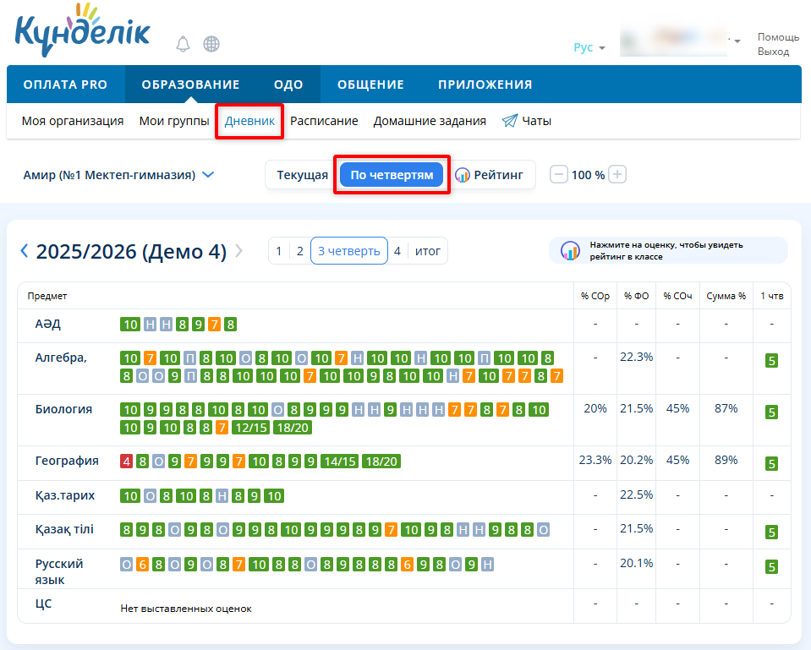Open the ОБРАЗОВАНИЕ menu
The width and height of the screenshot is (811, 650).
[190, 85]
